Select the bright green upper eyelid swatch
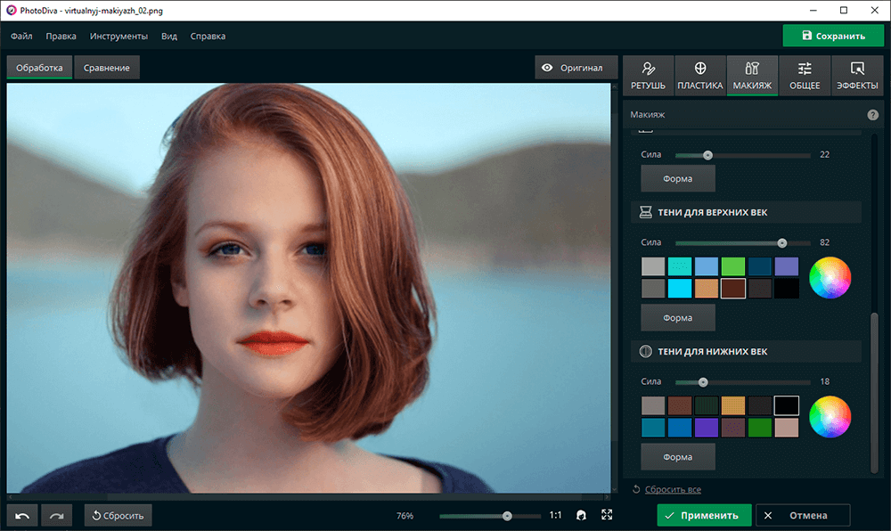This screenshot has width=891, height=531. 732,266
